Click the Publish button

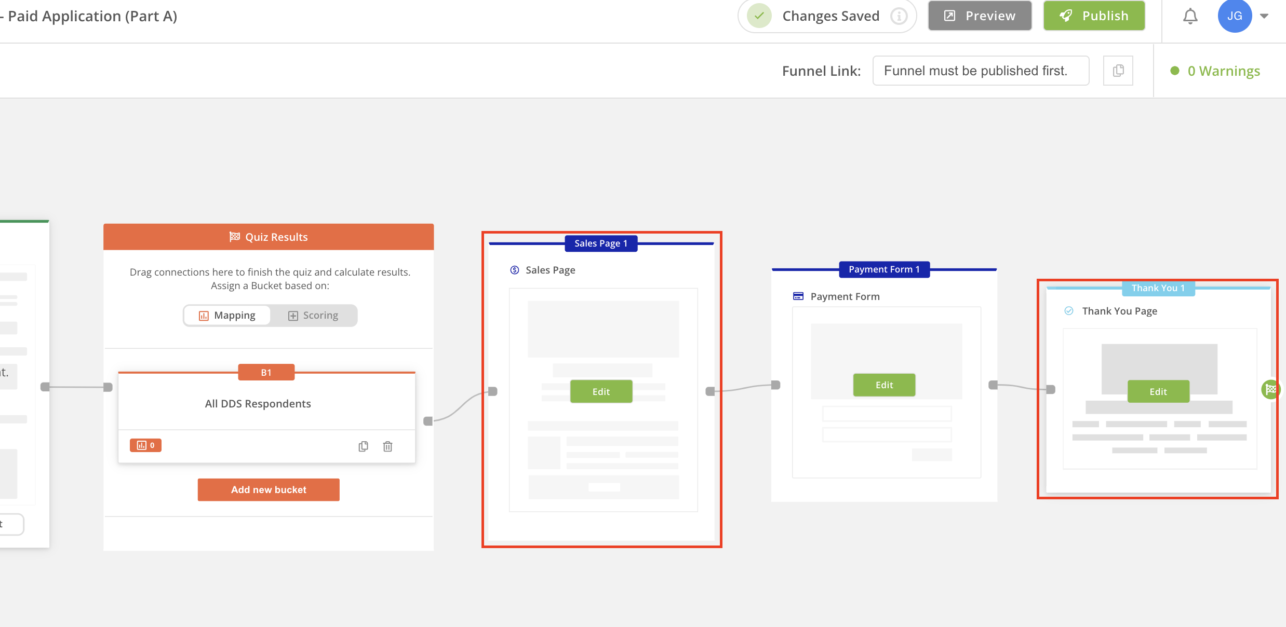click(1094, 16)
